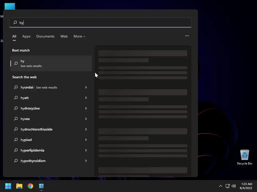
Task: Open the hydroxyzine web suggestion
Action: (x=51, y=108)
